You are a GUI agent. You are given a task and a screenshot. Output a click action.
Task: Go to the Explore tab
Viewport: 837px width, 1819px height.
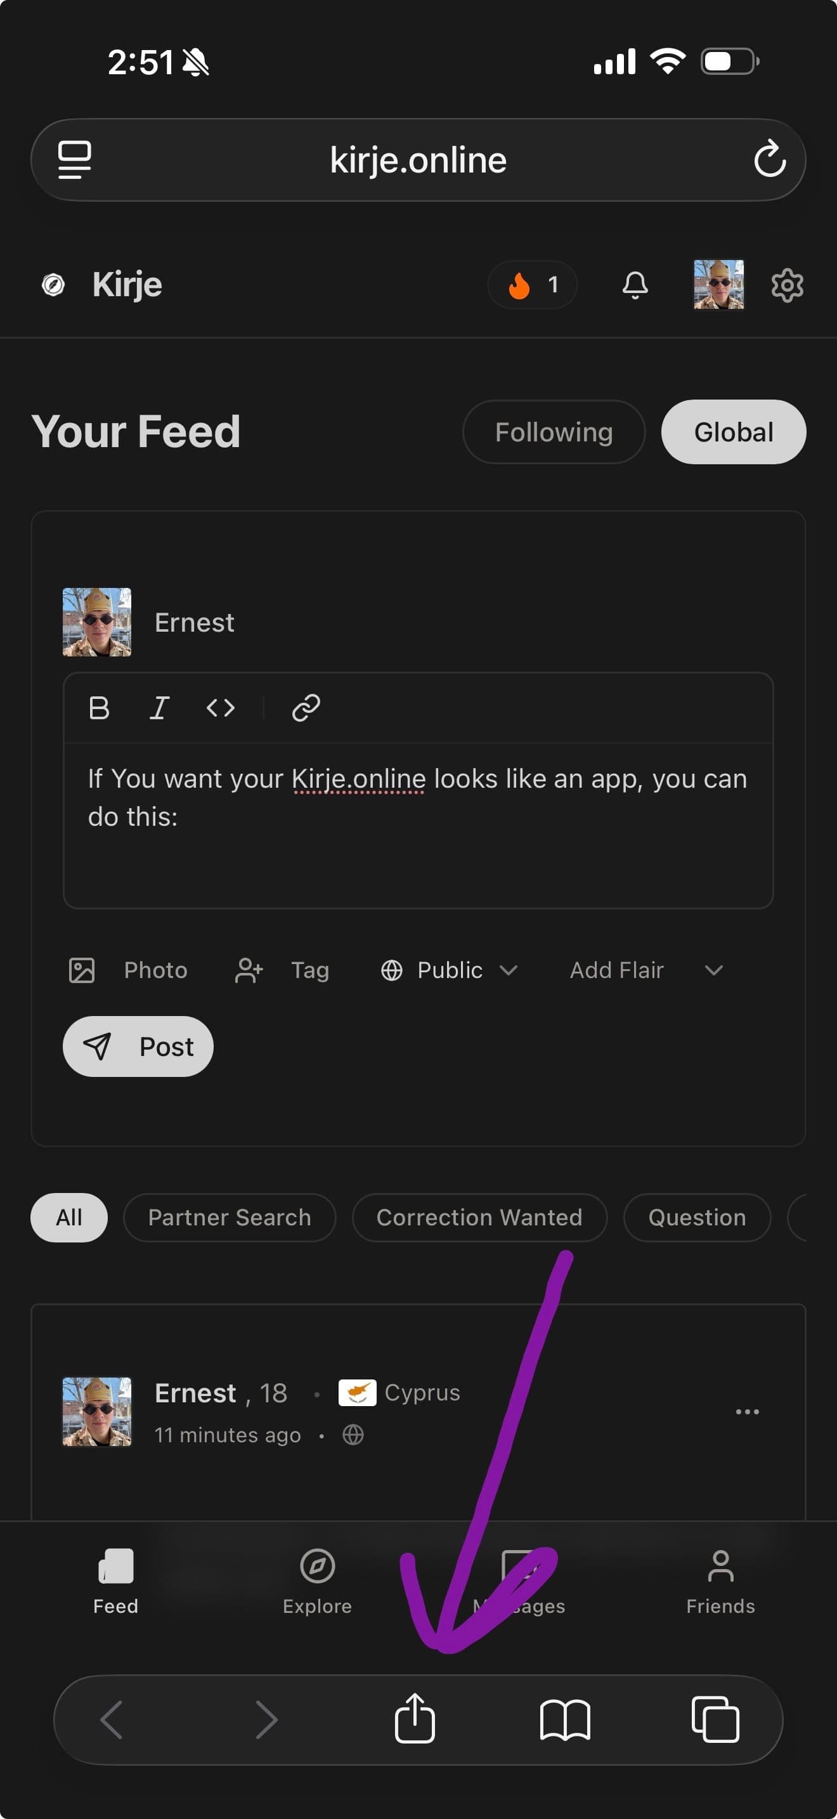(x=317, y=1581)
